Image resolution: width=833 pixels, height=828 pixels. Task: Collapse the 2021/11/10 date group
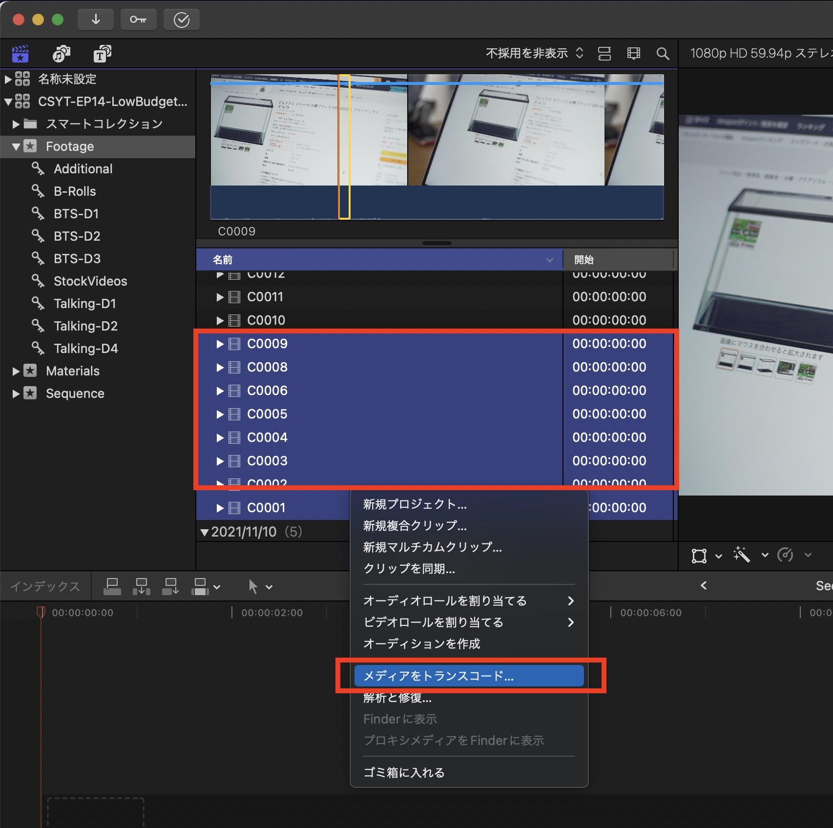[205, 532]
